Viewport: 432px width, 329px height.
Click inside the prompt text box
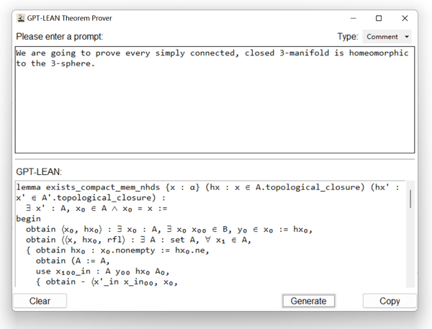point(215,108)
